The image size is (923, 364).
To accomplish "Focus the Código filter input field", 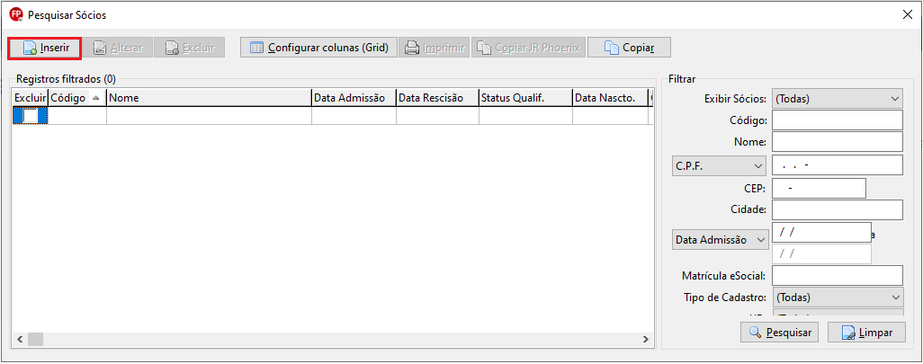I will tap(837, 120).
